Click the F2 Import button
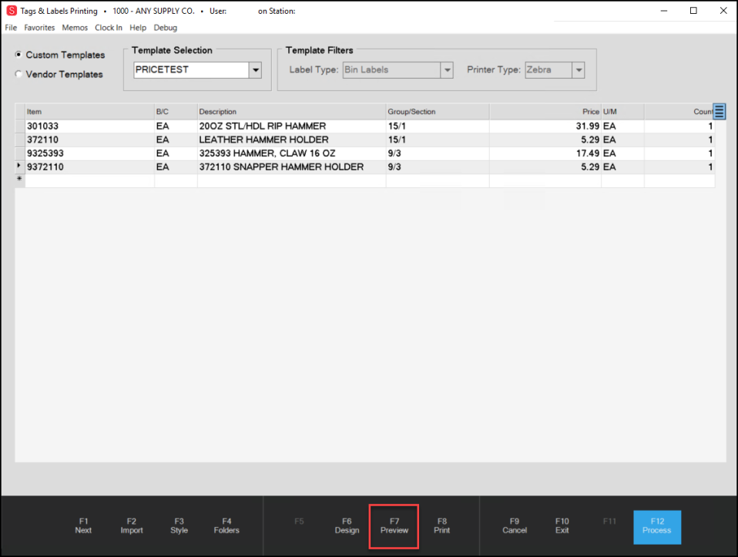 click(x=132, y=525)
